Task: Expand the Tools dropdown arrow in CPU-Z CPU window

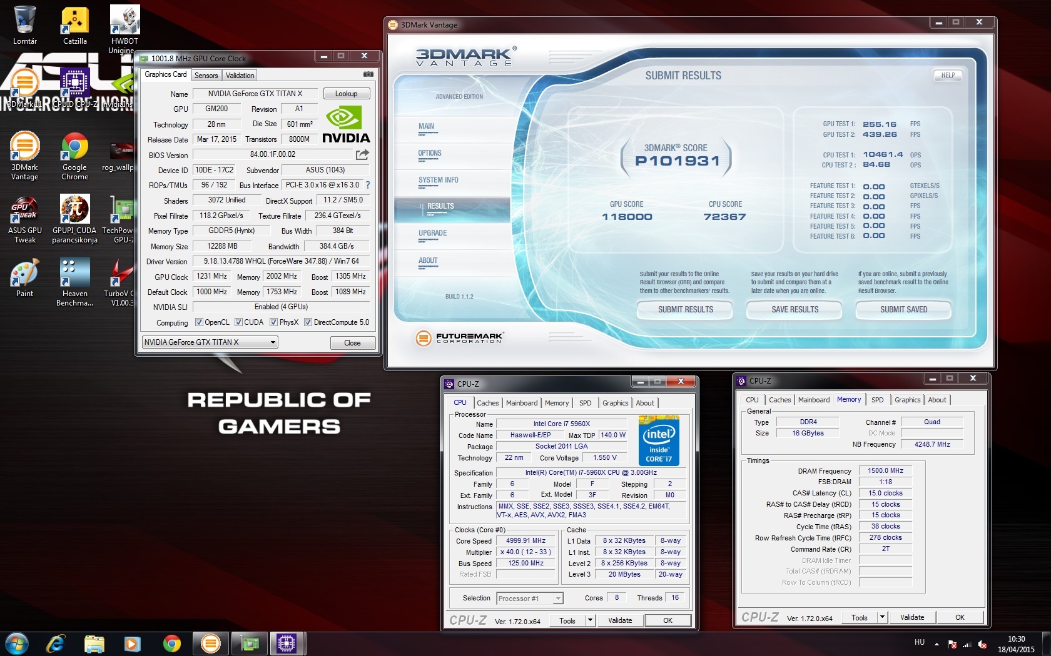Action: tap(590, 620)
